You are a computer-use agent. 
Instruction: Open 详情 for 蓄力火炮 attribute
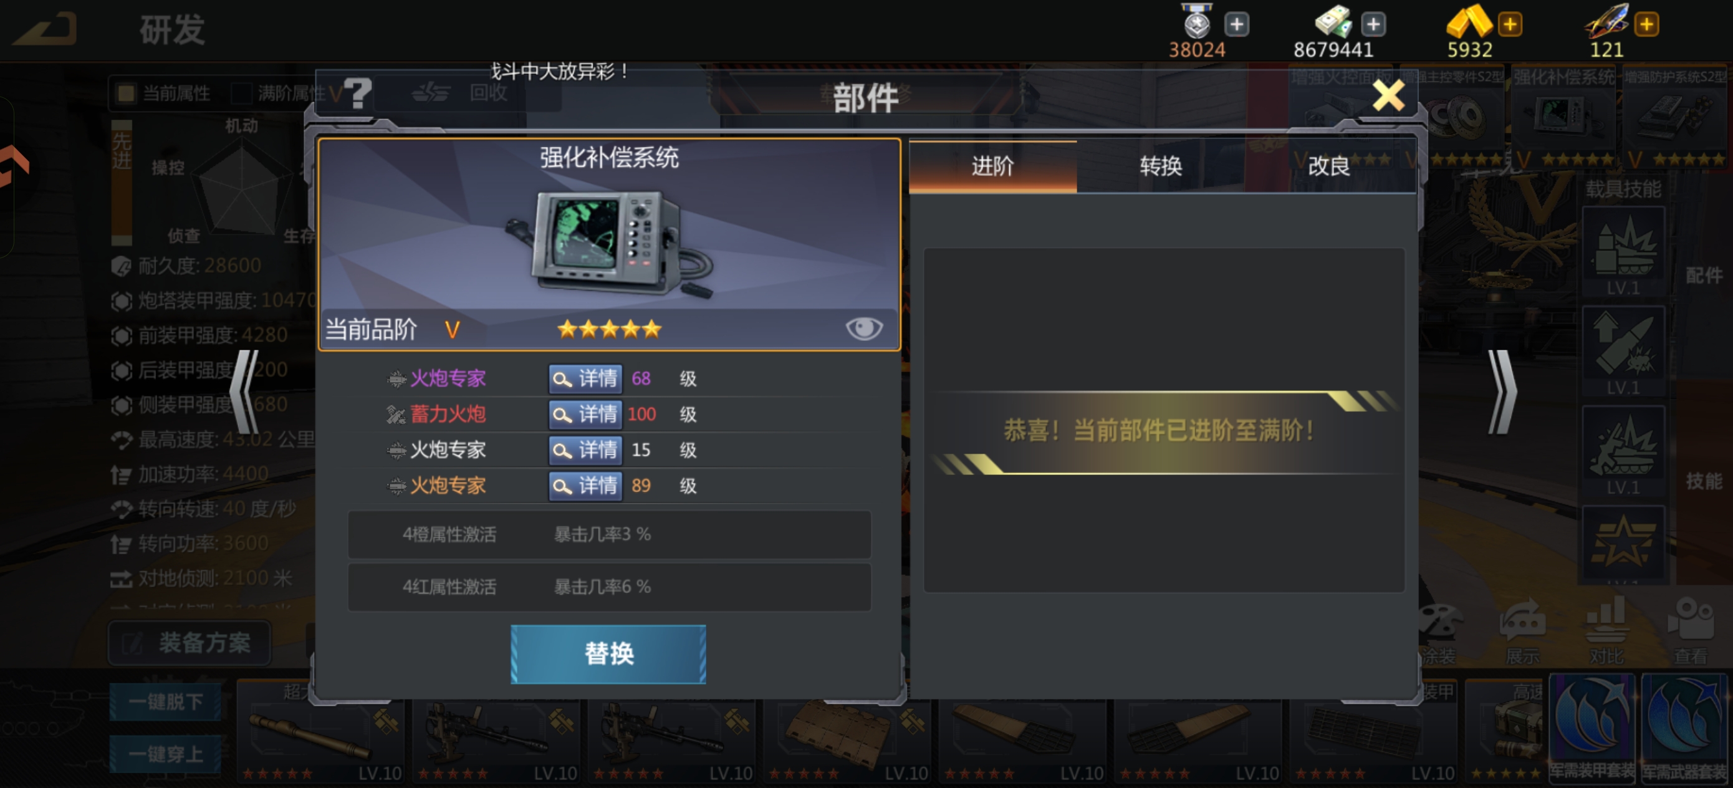pos(585,414)
